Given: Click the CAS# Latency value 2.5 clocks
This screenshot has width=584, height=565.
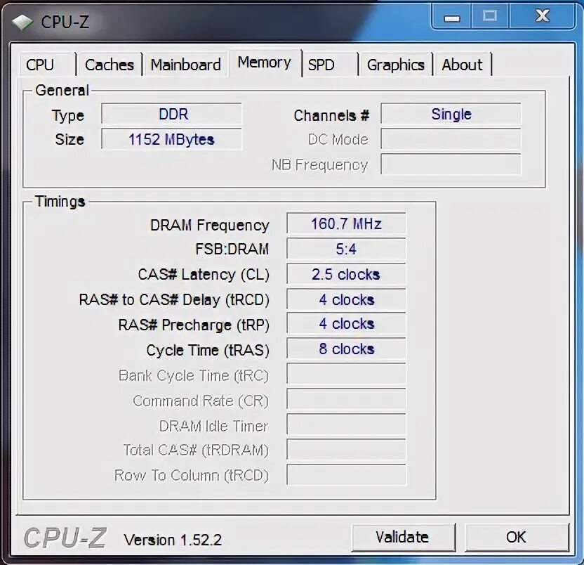Looking at the screenshot, I should tap(346, 274).
